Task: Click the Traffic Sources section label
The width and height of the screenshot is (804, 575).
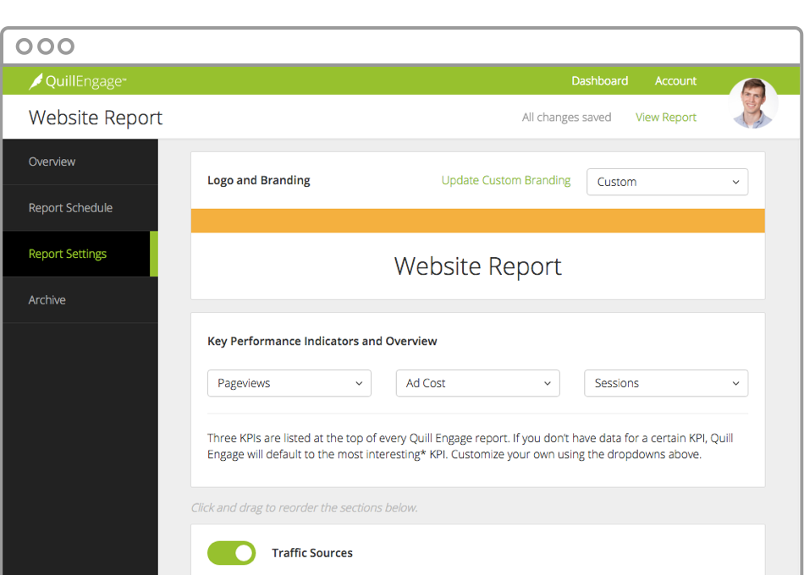Action: 312,553
